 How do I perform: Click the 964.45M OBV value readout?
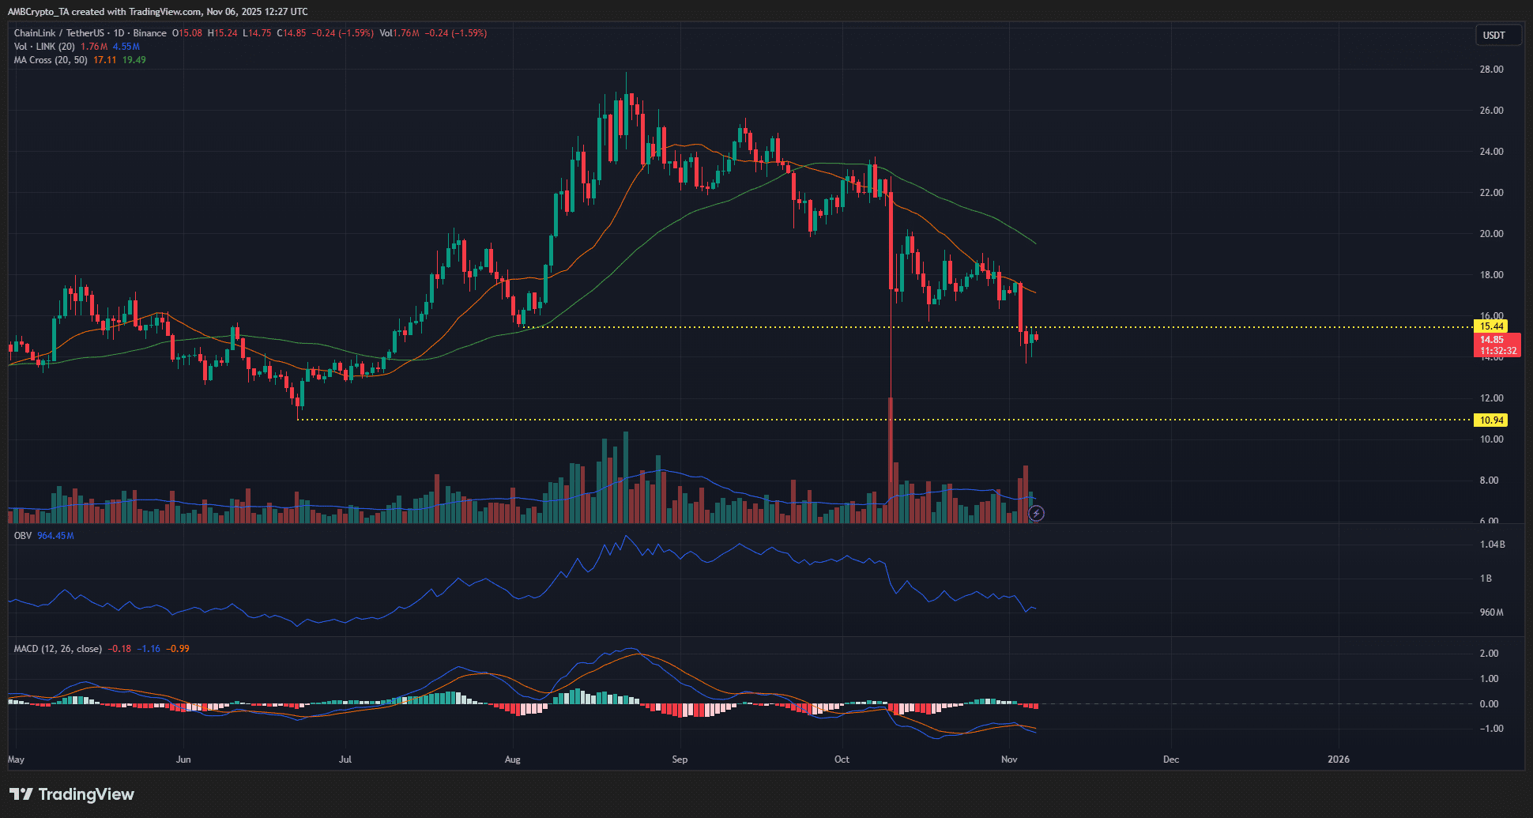coord(55,535)
